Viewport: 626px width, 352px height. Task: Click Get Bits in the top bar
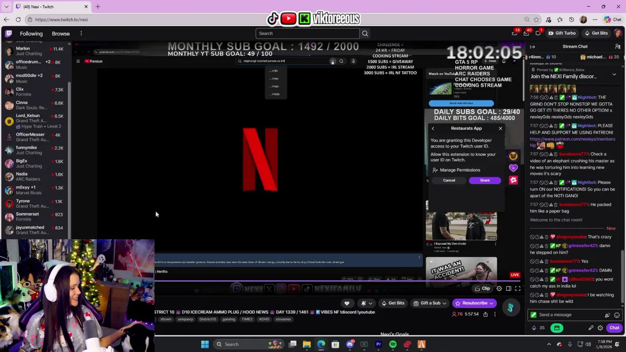[x=596, y=33]
